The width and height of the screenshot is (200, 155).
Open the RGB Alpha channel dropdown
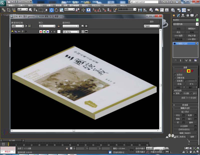(x=71, y=32)
